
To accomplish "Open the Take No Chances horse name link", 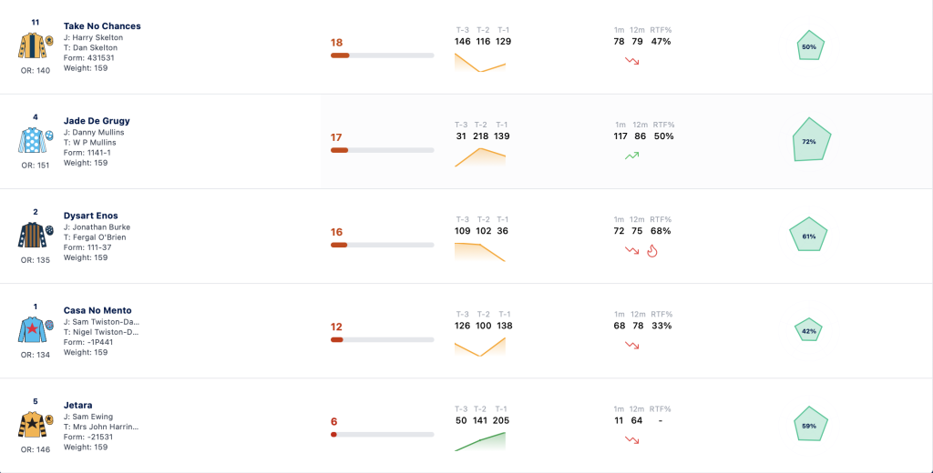I will (102, 26).
